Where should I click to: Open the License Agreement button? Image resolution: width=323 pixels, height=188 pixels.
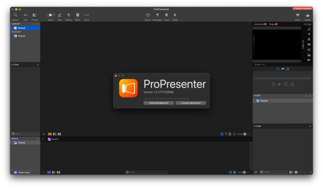(191, 103)
